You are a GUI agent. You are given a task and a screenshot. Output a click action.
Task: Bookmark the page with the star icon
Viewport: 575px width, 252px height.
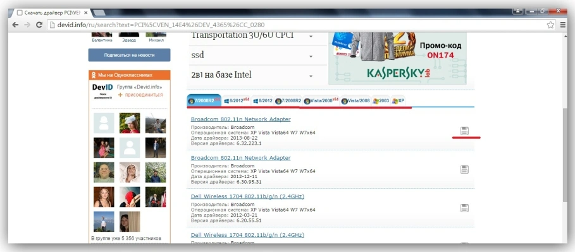[x=550, y=25]
